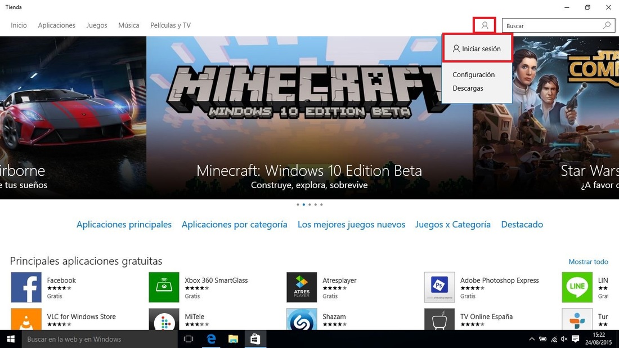619x348 pixels.
Task: Click the Store icon in taskbar
Action: click(x=255, y=340)
